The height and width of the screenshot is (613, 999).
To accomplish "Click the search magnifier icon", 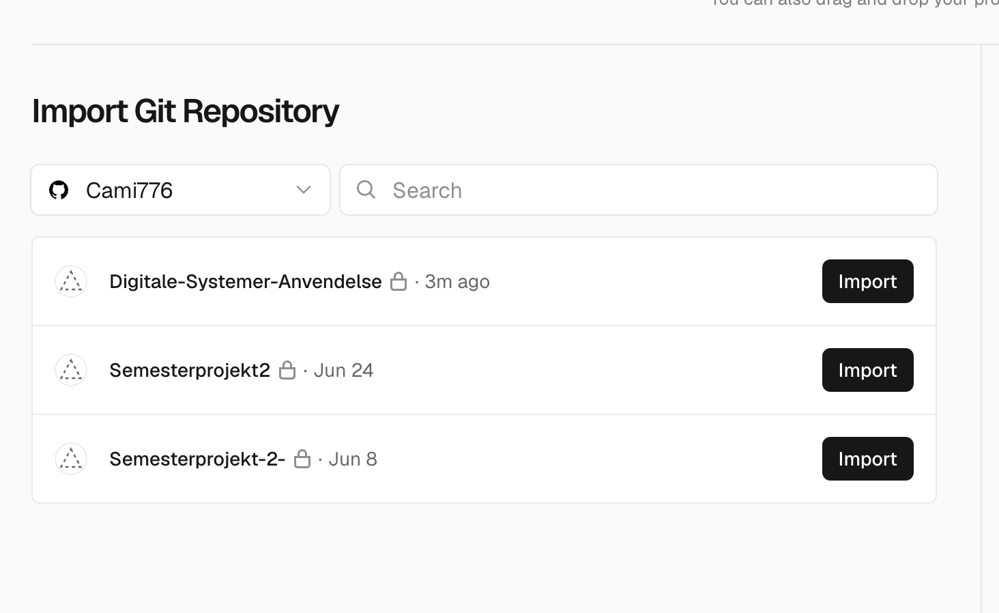I will (x=366, y=189).
